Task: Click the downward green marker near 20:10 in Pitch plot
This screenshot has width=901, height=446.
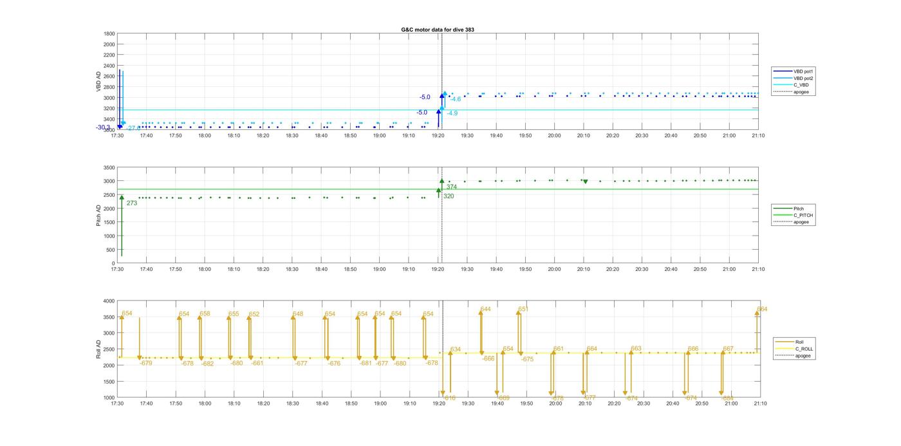Action: [585, 182]
